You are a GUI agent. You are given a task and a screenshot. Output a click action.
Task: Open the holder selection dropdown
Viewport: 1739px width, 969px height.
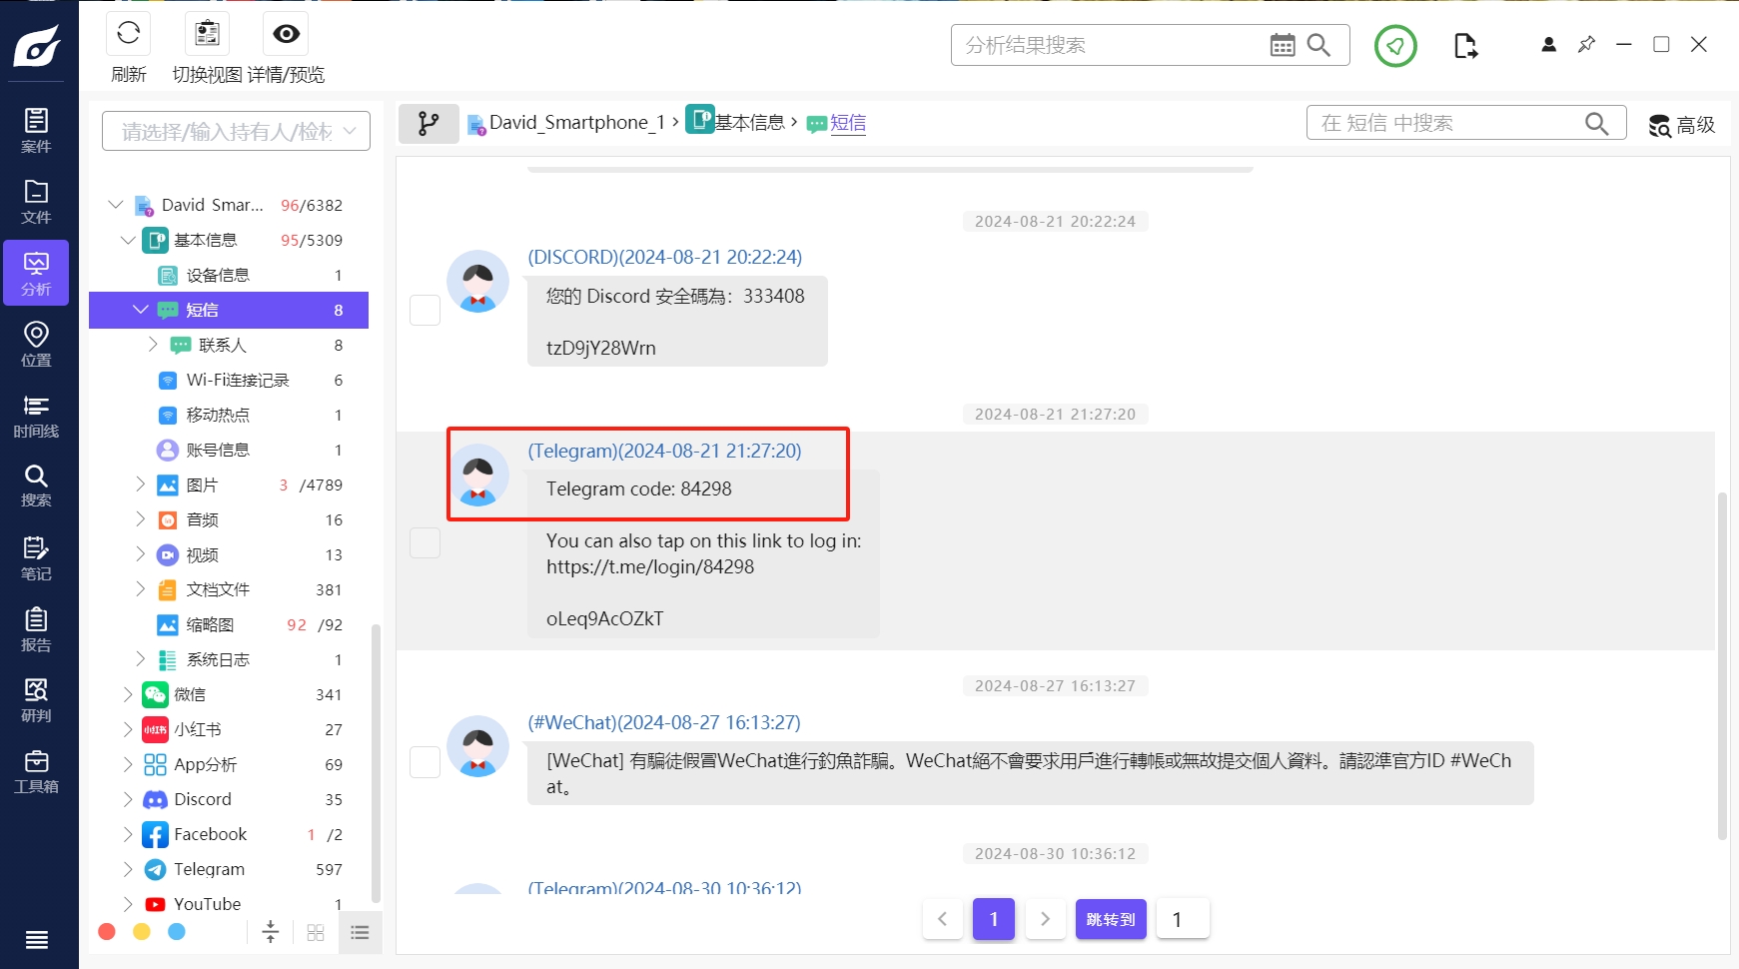click(x=236, y=131)
